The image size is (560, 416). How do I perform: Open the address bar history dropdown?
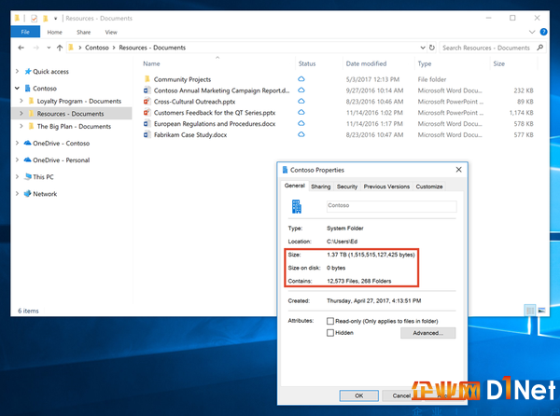click(423, 48)
